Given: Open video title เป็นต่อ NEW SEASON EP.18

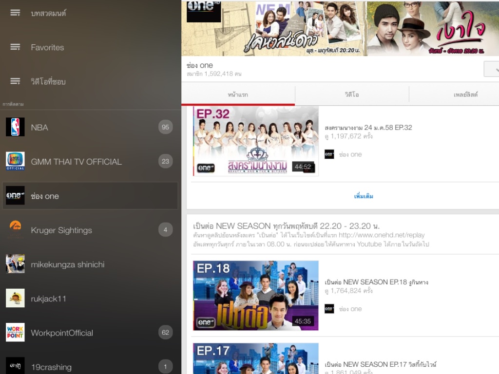Looking at the screenshot, I should [x=377, y=282].
